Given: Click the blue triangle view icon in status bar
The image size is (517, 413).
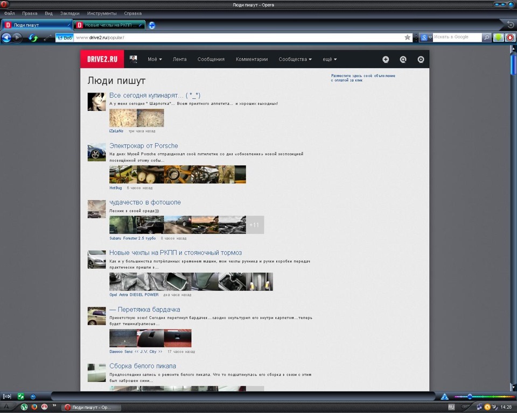Looking at the screenshot, I should (444, 396).
